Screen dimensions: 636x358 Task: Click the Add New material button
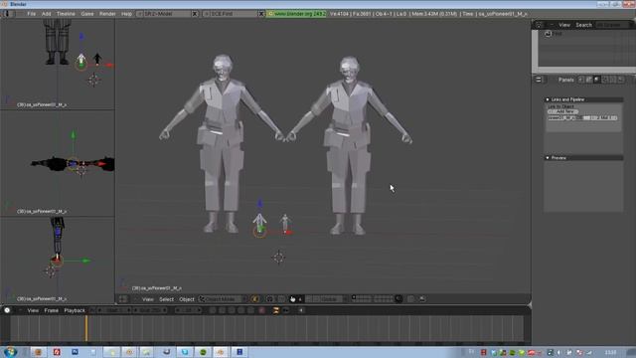click(563, 111)
